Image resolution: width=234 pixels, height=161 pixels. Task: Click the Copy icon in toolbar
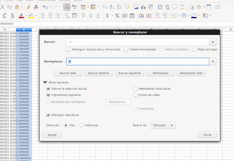pyautogui.click(x=10, y=7)
